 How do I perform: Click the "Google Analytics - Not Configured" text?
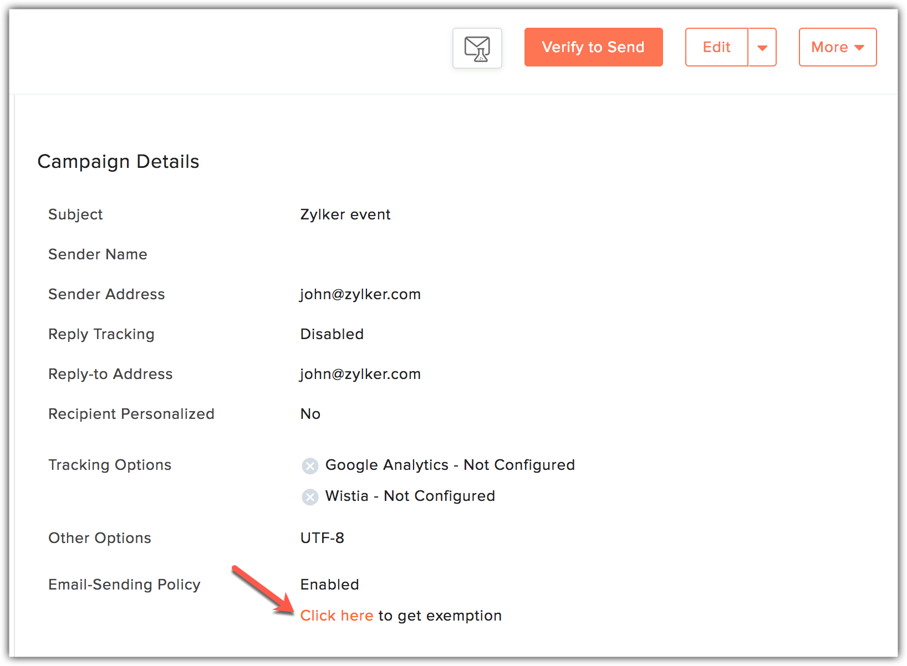click(450, 465)
